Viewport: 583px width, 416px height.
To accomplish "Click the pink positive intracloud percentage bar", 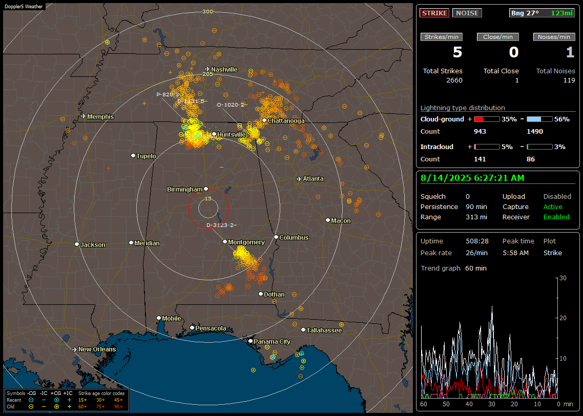I will (487, 147).
